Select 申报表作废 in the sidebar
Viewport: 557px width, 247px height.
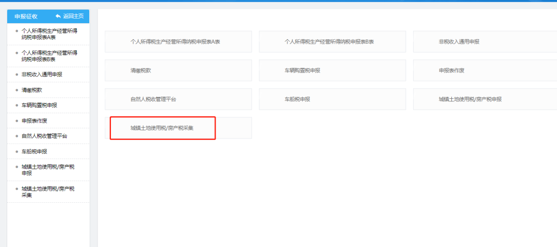click(x=48, y=121)
